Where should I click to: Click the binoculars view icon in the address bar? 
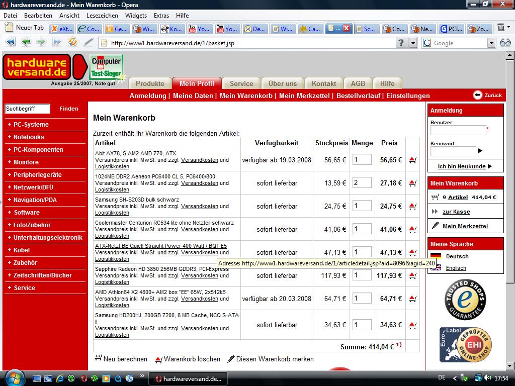[505, 43]
